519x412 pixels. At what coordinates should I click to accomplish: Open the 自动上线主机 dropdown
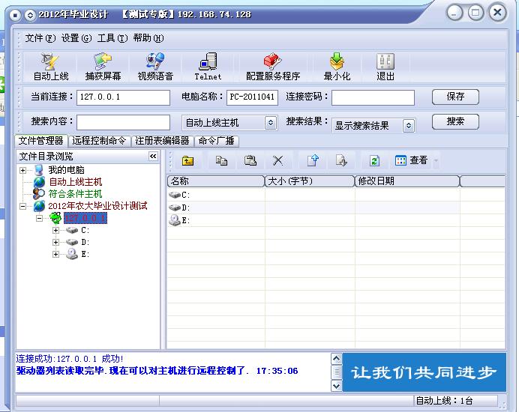[x=271, y=123]
